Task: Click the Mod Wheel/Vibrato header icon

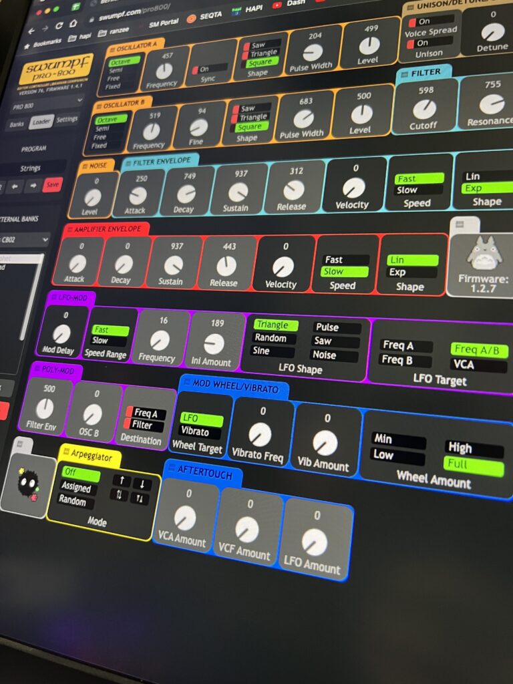Action: (187, 381)
